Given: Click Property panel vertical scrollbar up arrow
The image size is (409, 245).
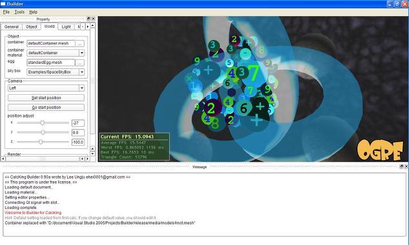Looking at the screenshot, I should pos(92,26).
